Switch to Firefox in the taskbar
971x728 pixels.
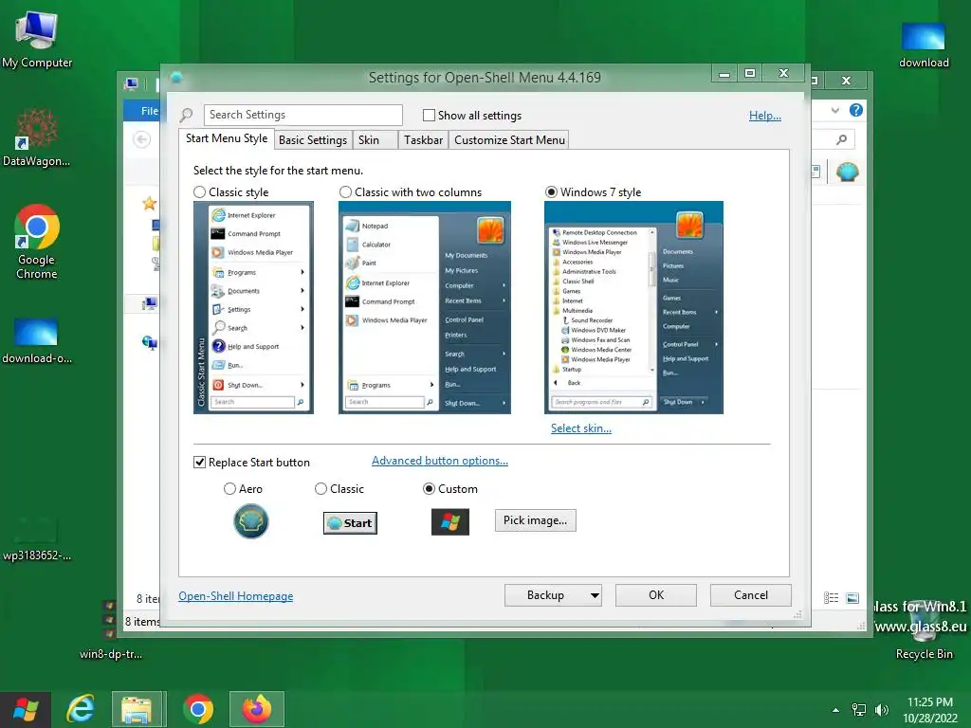coord(256,709)
